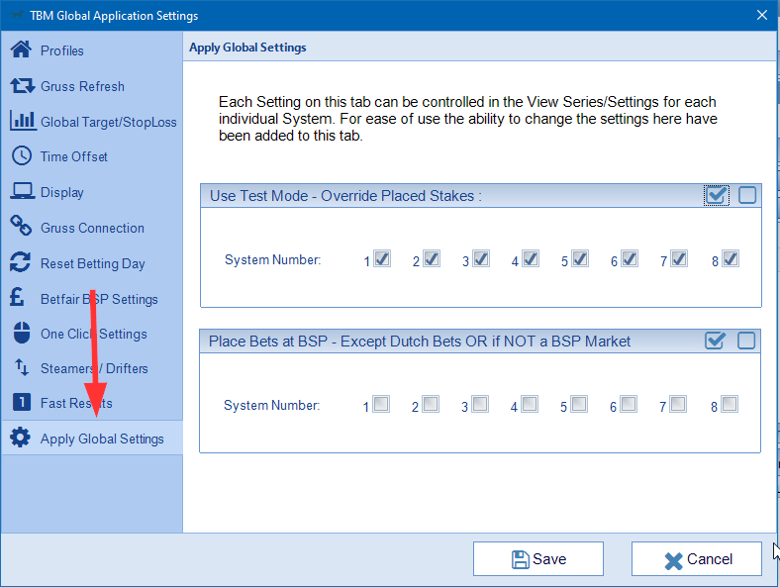Viewport: 780px width, 587px height.
Task: Click the Profiles home icon
Action: [21, 50]
